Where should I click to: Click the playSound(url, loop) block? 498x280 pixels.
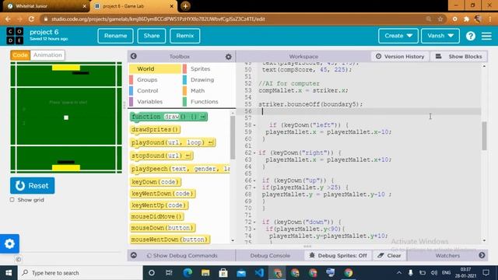click(x=173, y=142)
